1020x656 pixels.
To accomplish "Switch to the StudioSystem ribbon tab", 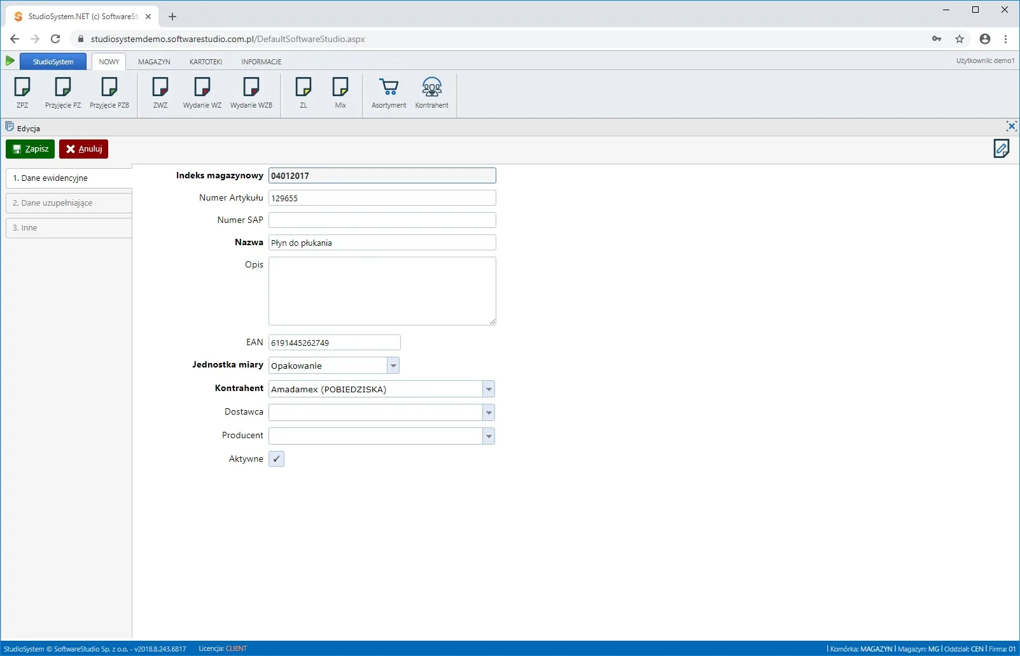I will tap(53, 62).
